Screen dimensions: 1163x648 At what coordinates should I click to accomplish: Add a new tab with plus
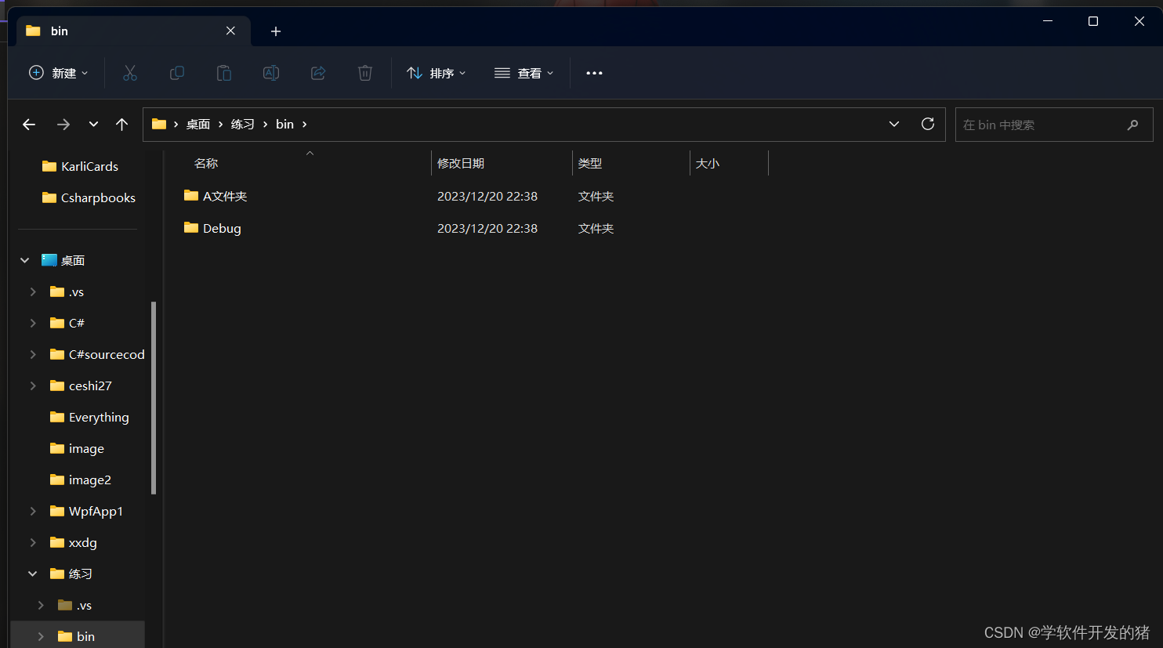click(x=276, y=31)
